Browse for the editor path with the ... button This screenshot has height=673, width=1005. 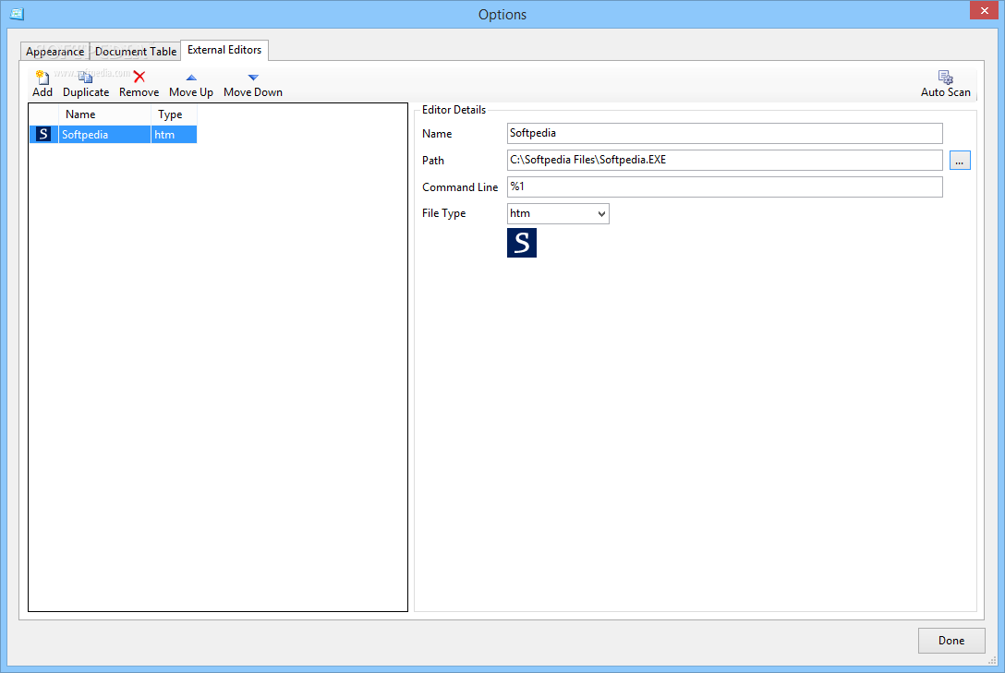coord(960,160)
